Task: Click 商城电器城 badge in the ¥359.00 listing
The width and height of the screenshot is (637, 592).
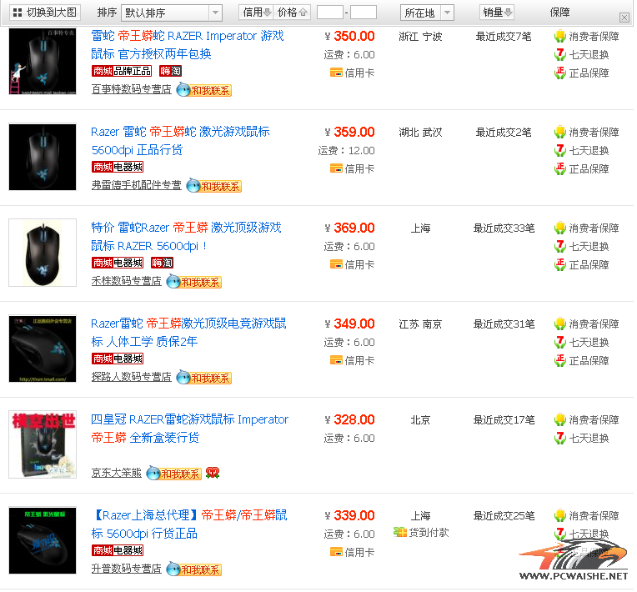Action: pyautogui.click(x=118, y=167)
